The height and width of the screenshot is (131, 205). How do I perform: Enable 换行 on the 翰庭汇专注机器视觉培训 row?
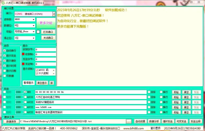(x=161, y=112)
